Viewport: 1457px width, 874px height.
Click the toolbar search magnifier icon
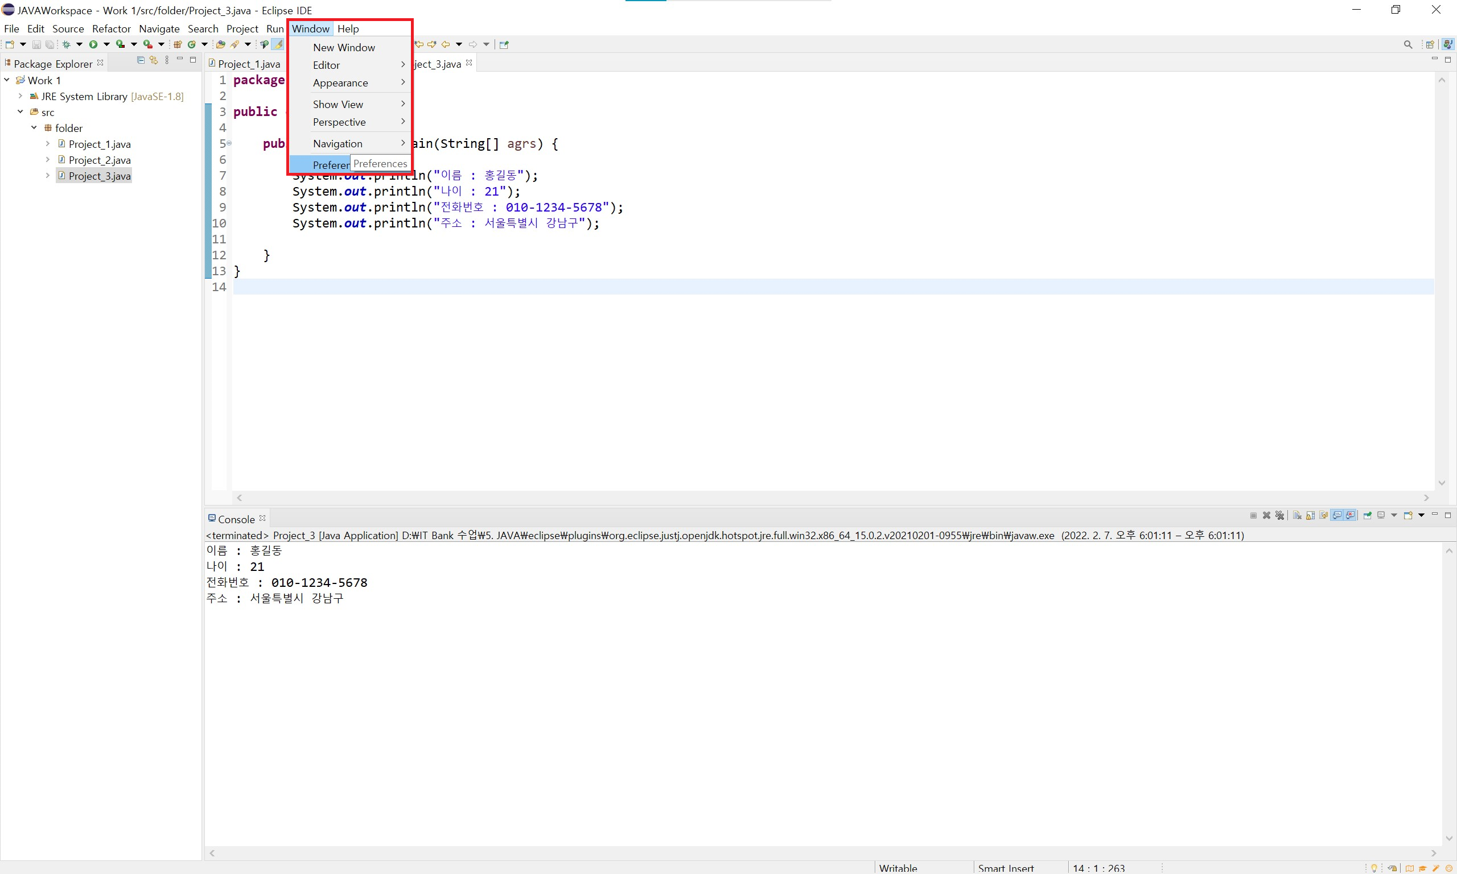(1407, 44)
